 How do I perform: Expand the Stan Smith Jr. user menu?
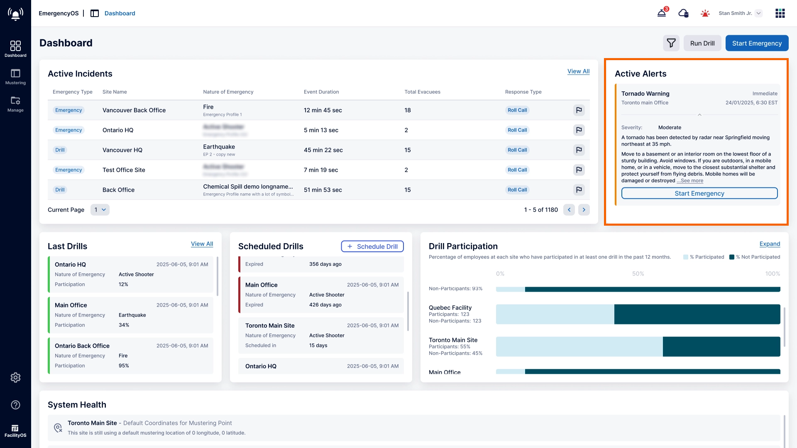pyautogui.click(x=758, y=13)
